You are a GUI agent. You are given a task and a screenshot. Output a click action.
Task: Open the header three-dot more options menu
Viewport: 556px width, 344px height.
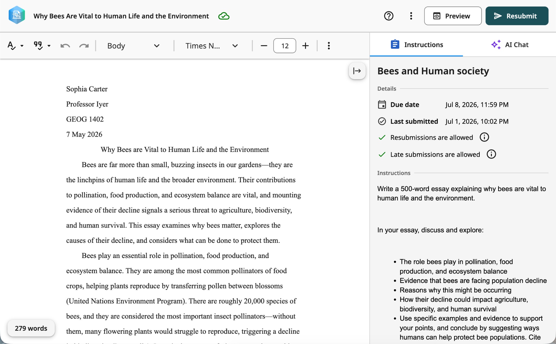tap(411, 16)
